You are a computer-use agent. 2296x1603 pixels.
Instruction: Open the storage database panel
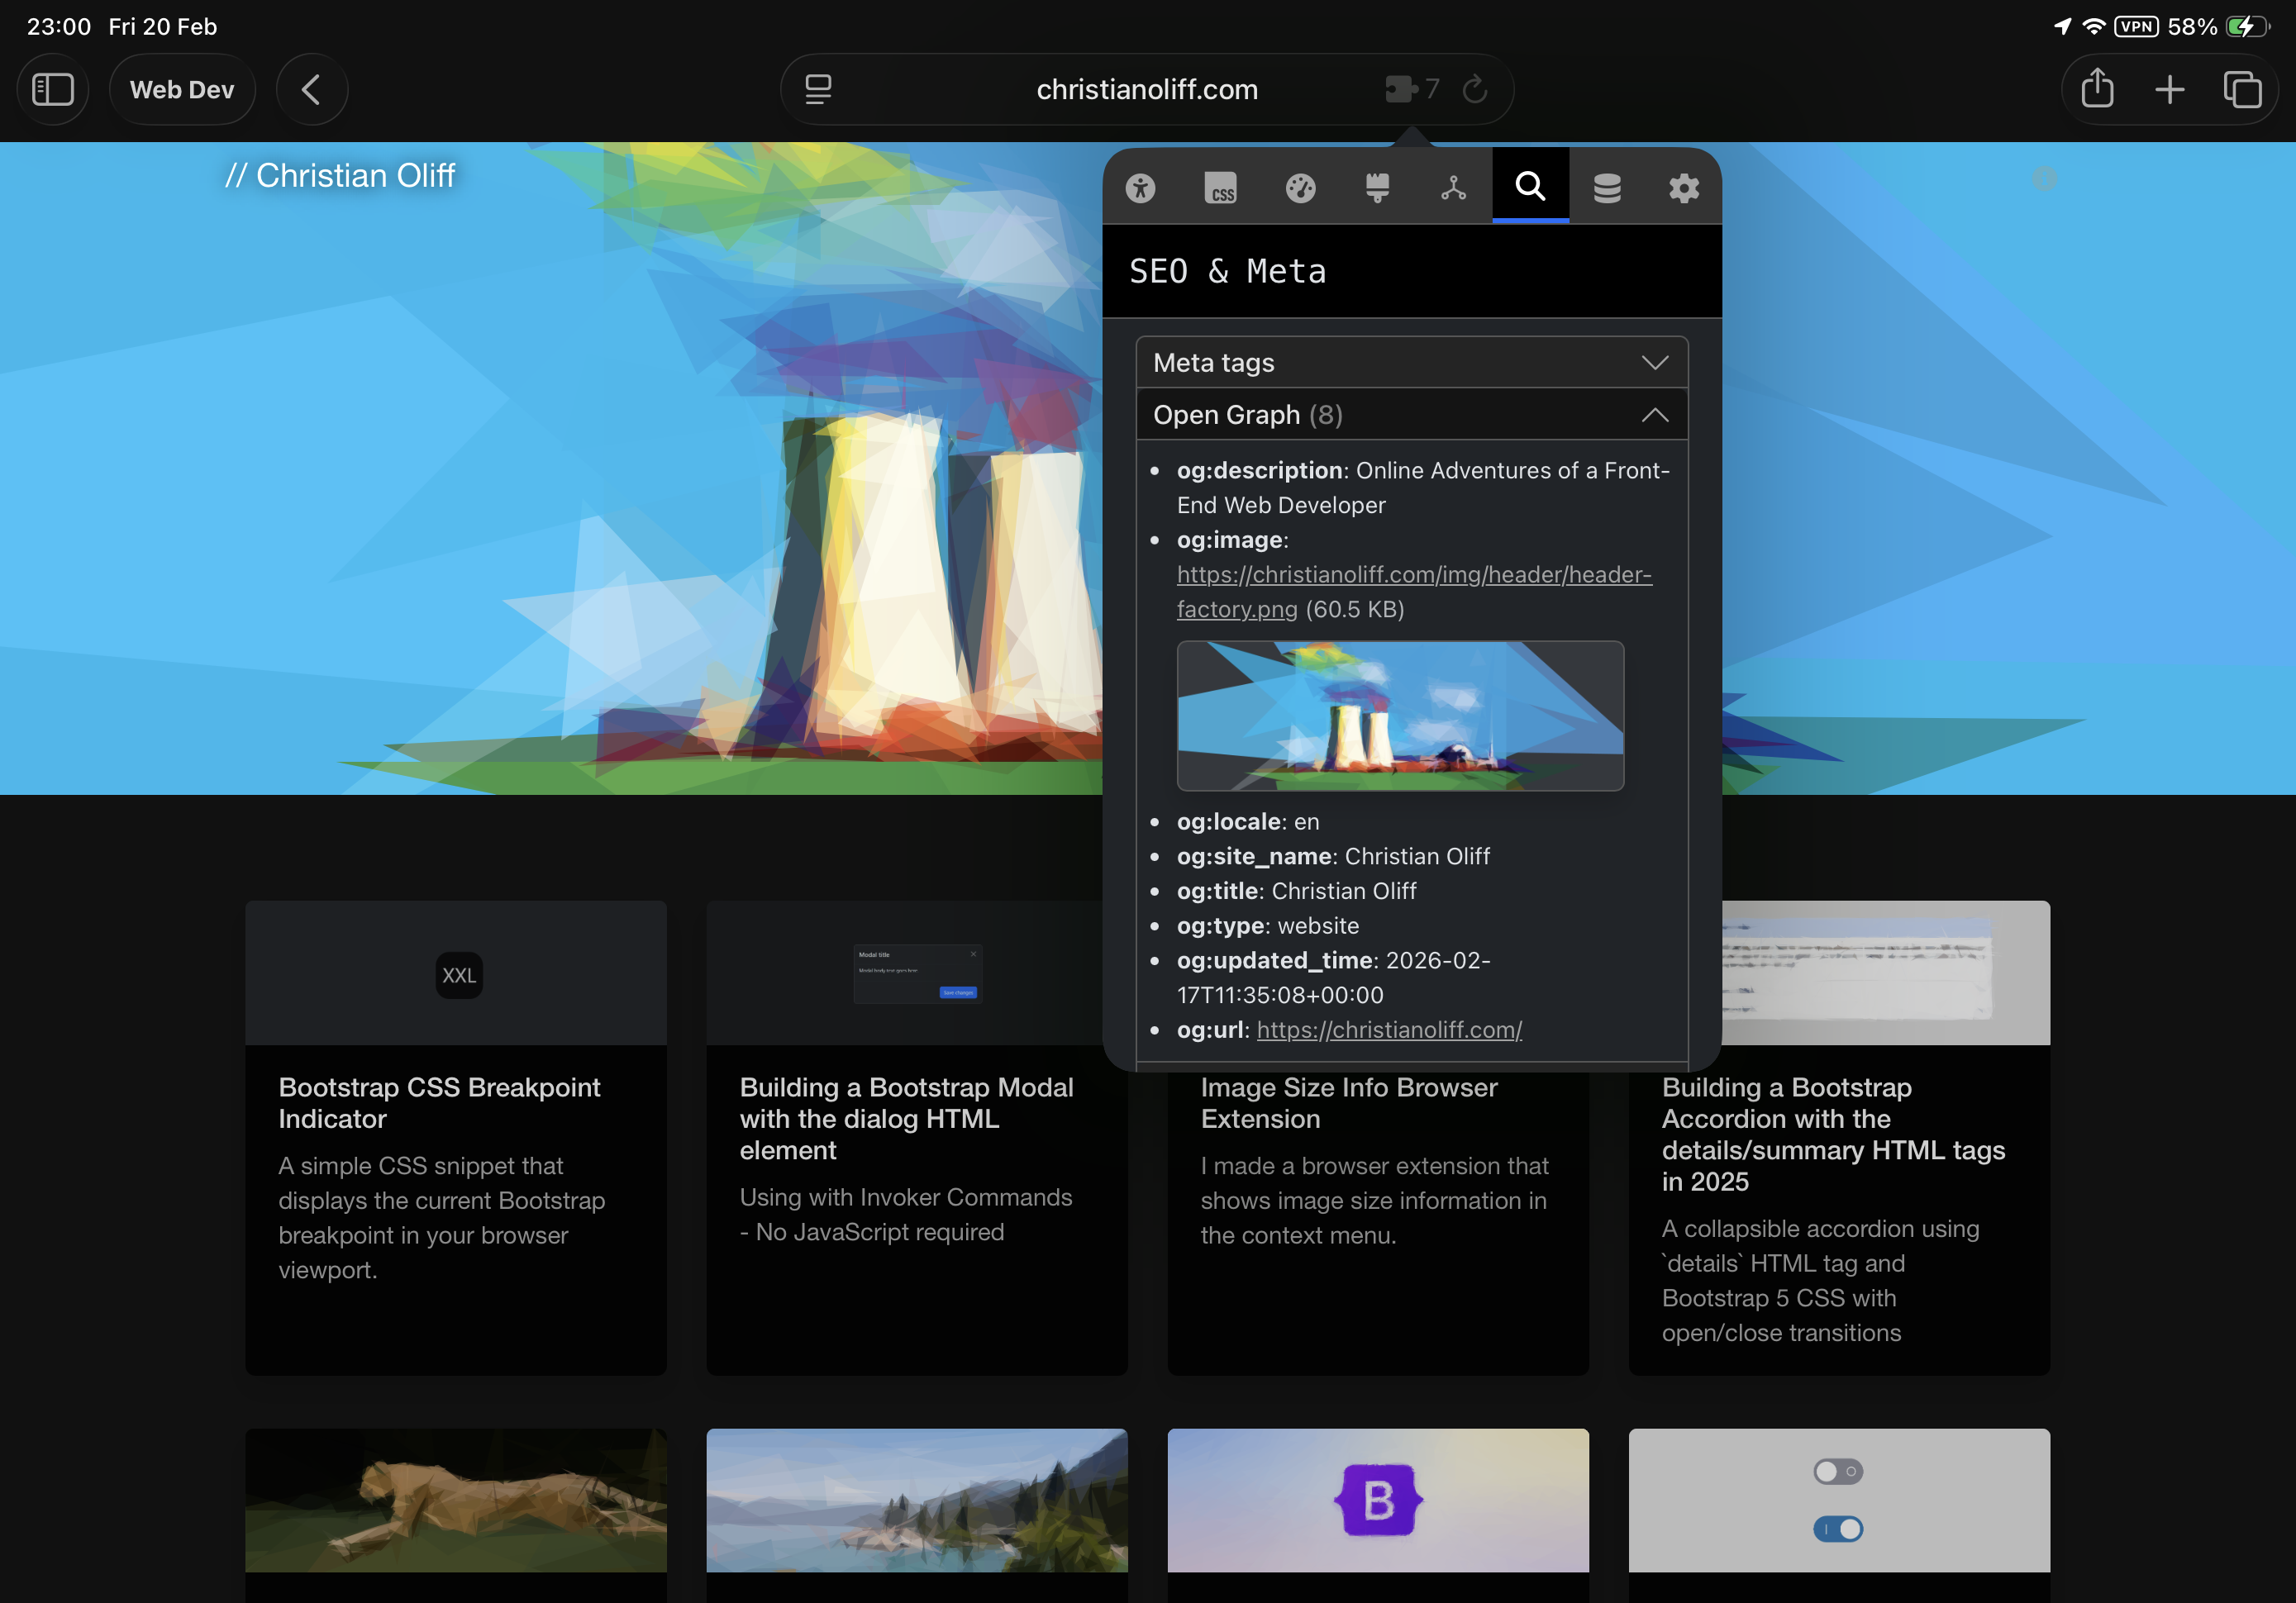(x=1608, y=187)
